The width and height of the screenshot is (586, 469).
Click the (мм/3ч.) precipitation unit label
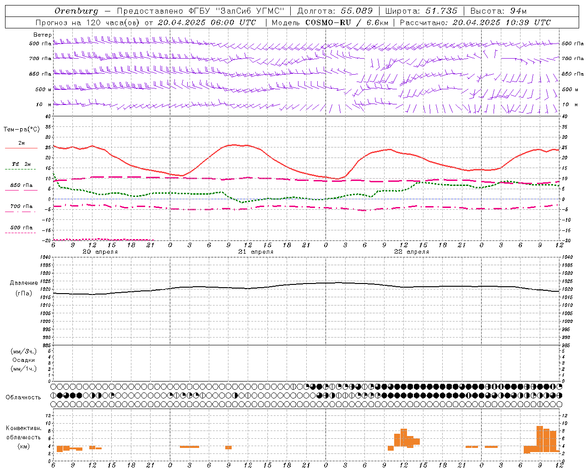(24, 351)
